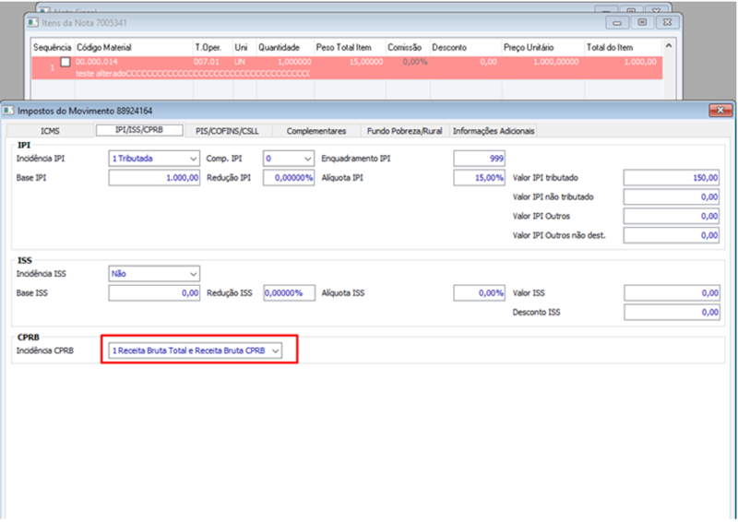Click the 007.01 operation type cell
The height and width of the screenshot is (522, 738).
pyautogui.click(x=206, y=62)
